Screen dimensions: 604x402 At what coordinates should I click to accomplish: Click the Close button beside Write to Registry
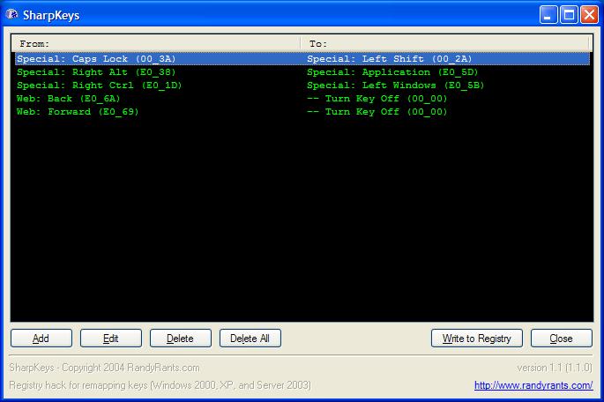562,338
